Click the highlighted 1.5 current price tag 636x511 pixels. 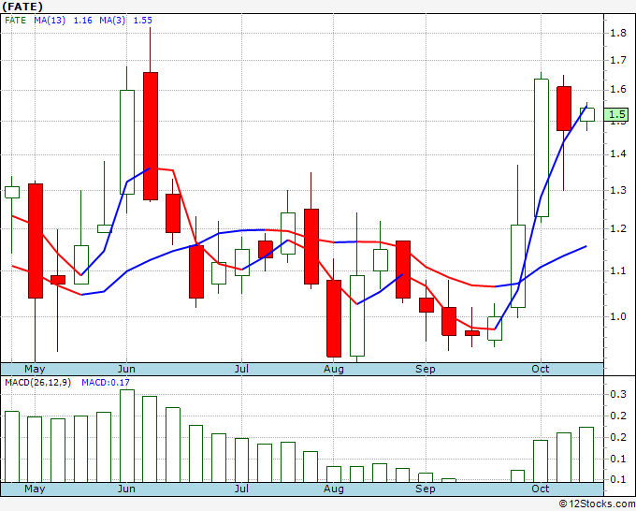615,115
